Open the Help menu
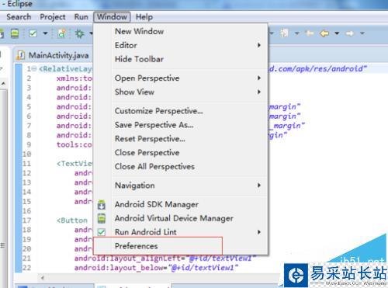 (144, 17)
